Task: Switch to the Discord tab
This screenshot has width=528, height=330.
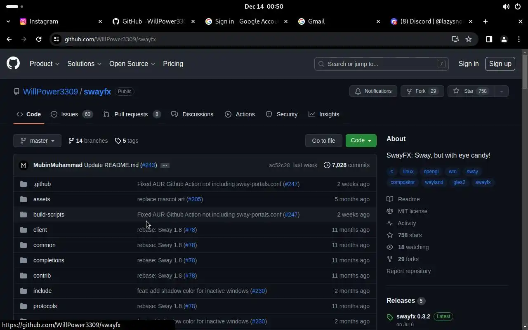Action: click(431, 21)
